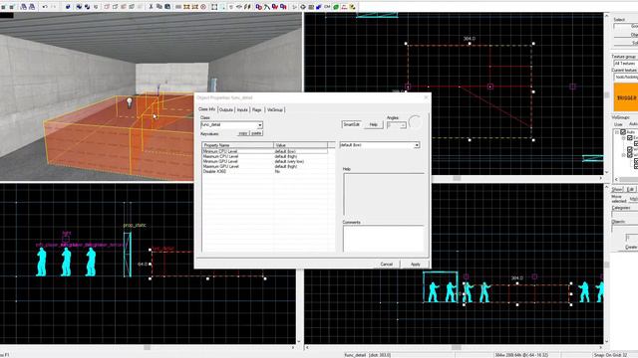Click the Property Name column header
The height and width of the screenshot is (358, 638).
(237, 145)
